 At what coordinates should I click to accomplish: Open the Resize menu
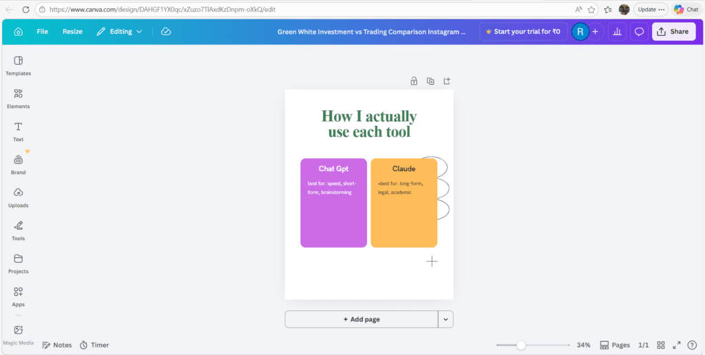pyautogui.click(x=72, y=32)
